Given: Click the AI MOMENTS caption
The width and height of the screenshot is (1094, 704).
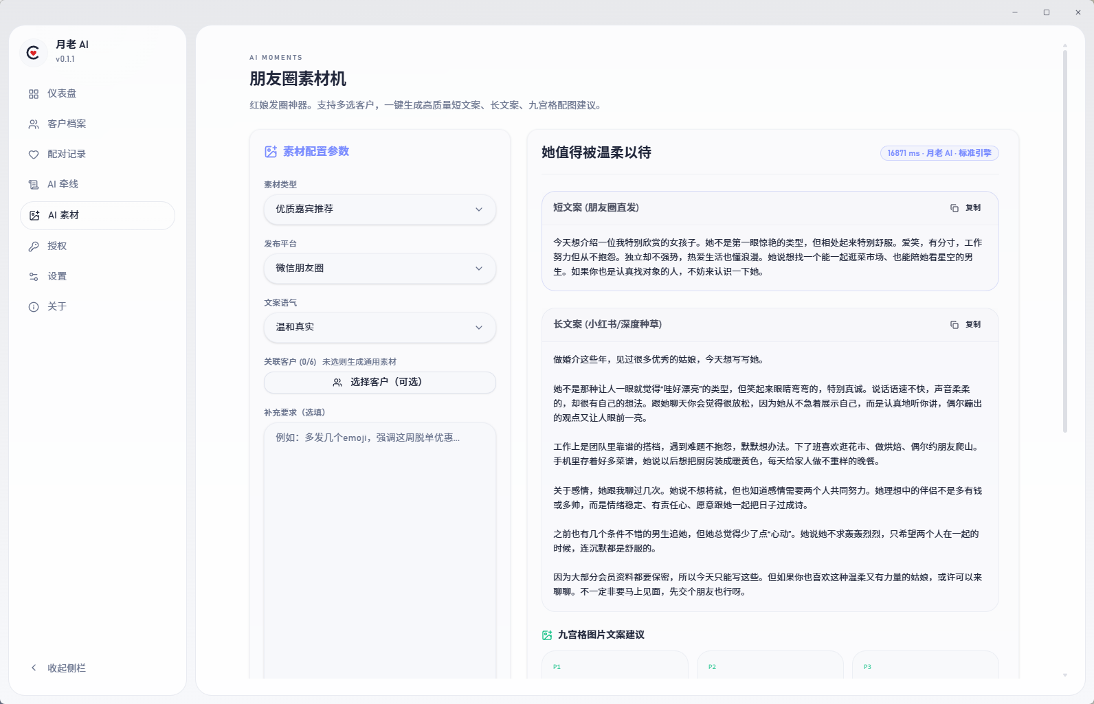Looking at the screenshot, I should click(x=276, y=58).
